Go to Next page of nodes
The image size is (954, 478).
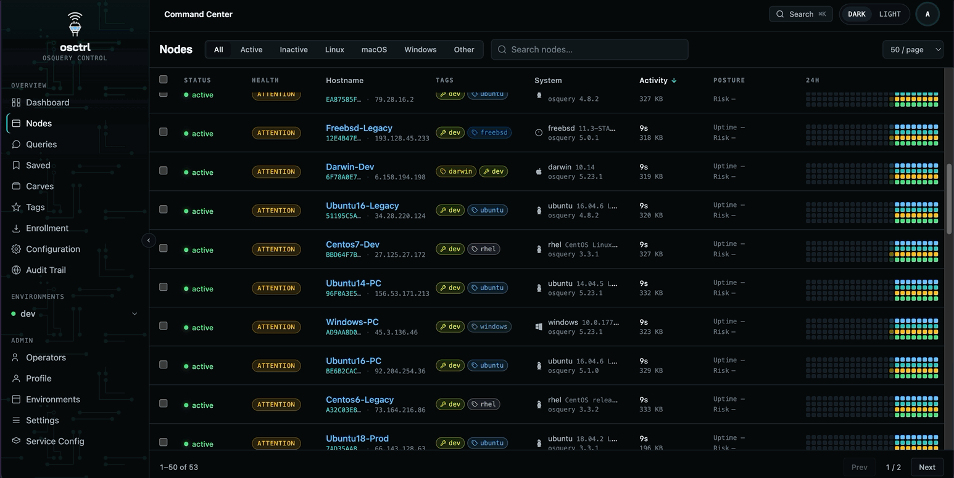[x=927, y=467]
